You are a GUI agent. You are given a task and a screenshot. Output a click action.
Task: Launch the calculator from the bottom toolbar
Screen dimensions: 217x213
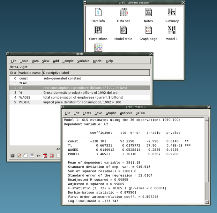pyautogui.click(x=13, y=156)
